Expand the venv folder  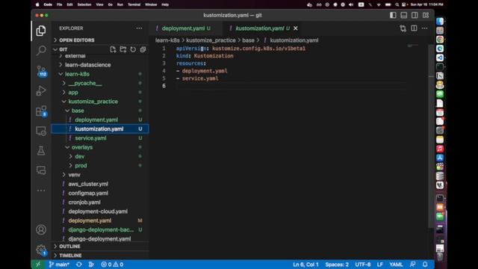coord(75,175)
